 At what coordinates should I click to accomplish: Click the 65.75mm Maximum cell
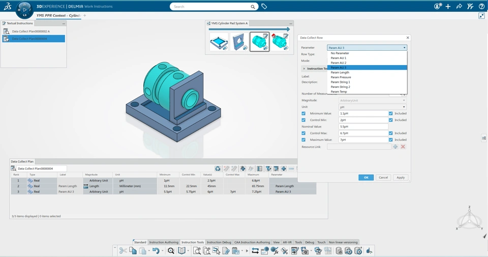click(x=257, y=186)
